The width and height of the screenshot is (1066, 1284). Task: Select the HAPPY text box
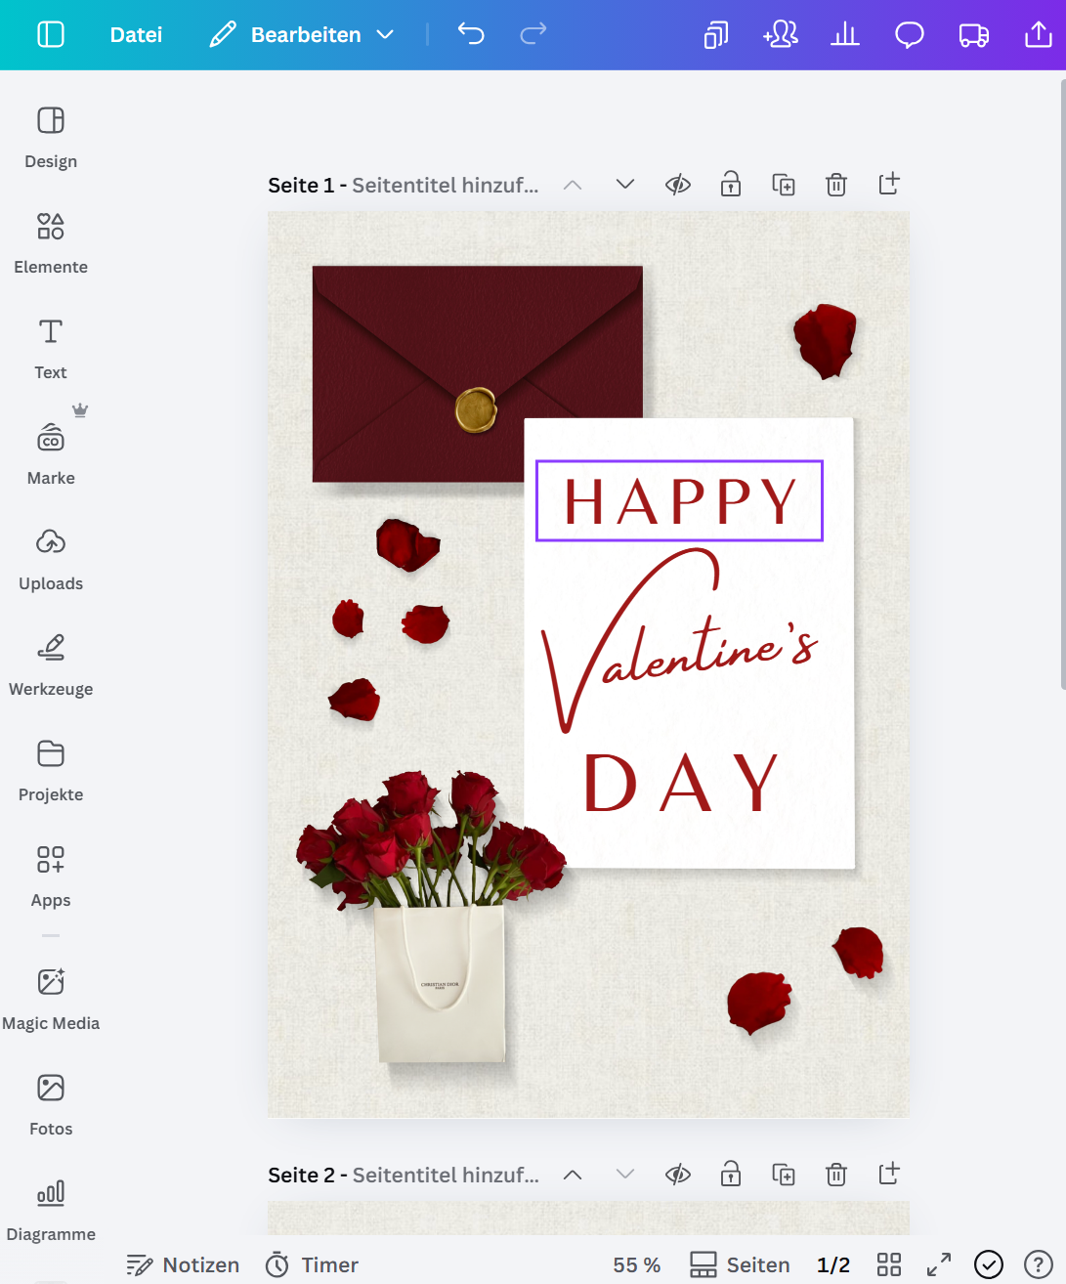(x=680, y=500)
